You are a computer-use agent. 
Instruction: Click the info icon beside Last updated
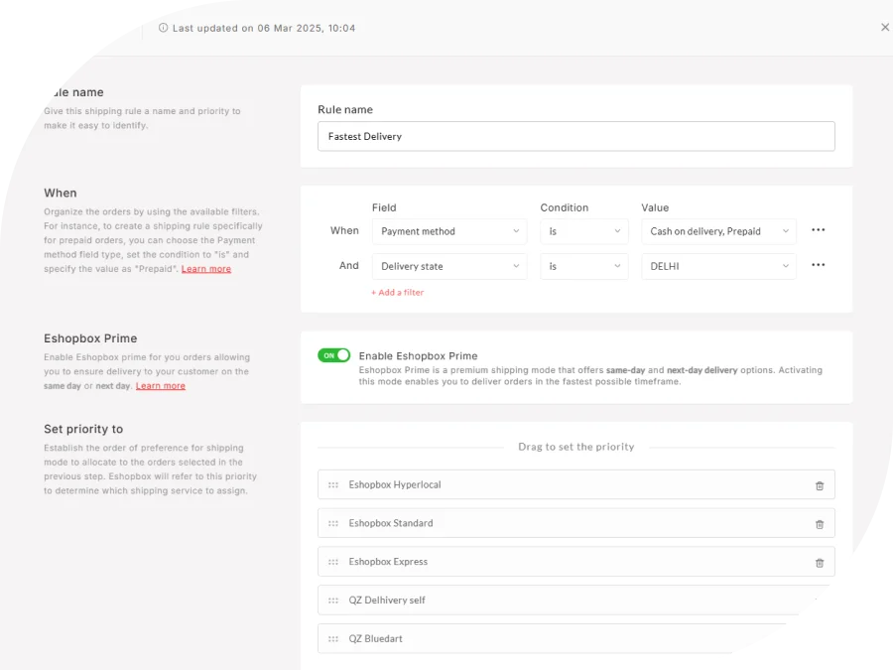[163, 28]
